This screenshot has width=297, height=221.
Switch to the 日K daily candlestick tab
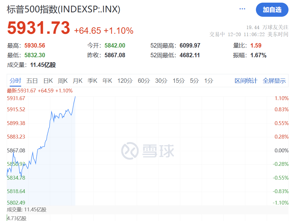[x=48, y=81]
